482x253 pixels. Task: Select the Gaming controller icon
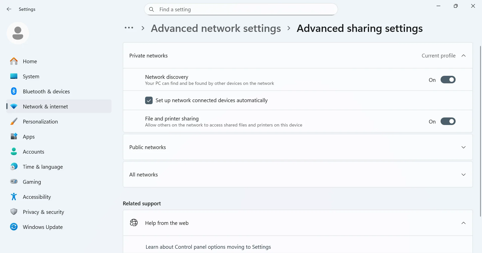14,181
